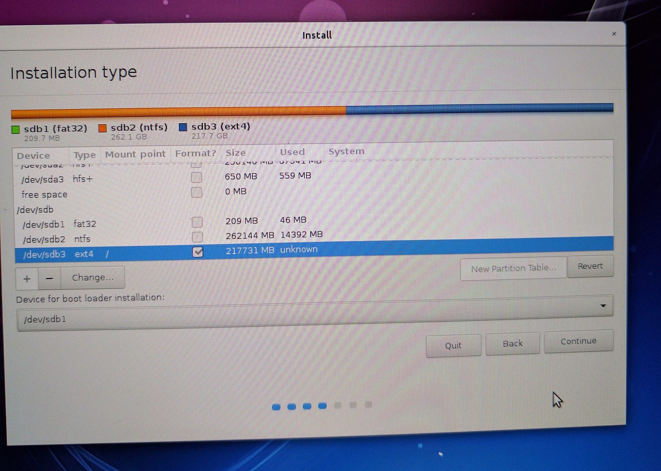661x471 pixels.
Task: Click the 217731 MB size cell
Action: (x=250, y=250)
